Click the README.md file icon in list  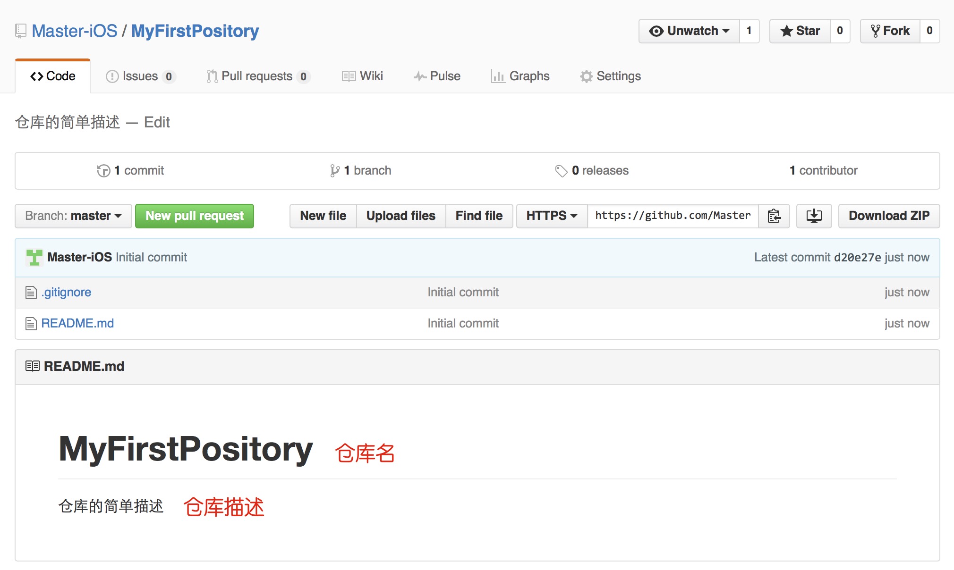(31, 324)
